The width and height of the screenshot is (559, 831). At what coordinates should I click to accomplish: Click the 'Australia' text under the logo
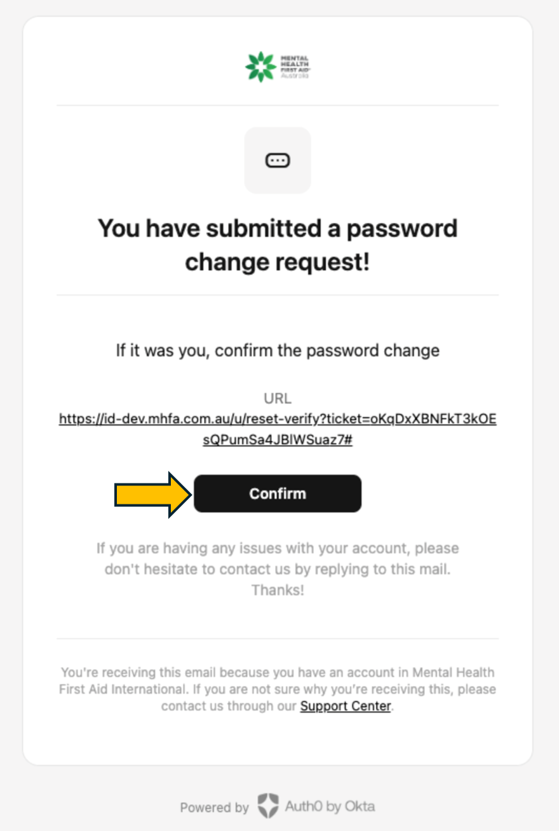point(294,75)
